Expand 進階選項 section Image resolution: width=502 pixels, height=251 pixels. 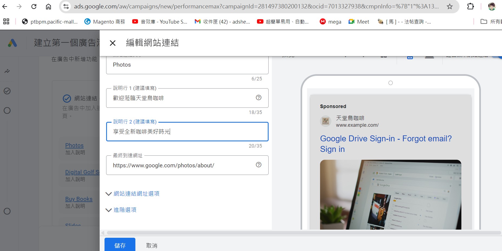point(121,210)
